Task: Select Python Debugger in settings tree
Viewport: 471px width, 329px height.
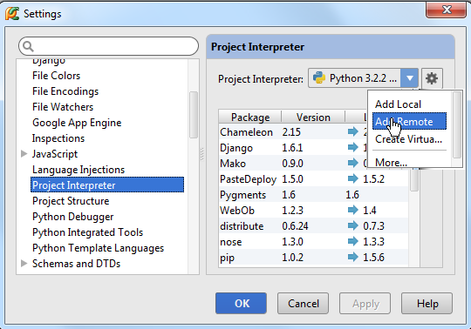Action: coord(73,217)
